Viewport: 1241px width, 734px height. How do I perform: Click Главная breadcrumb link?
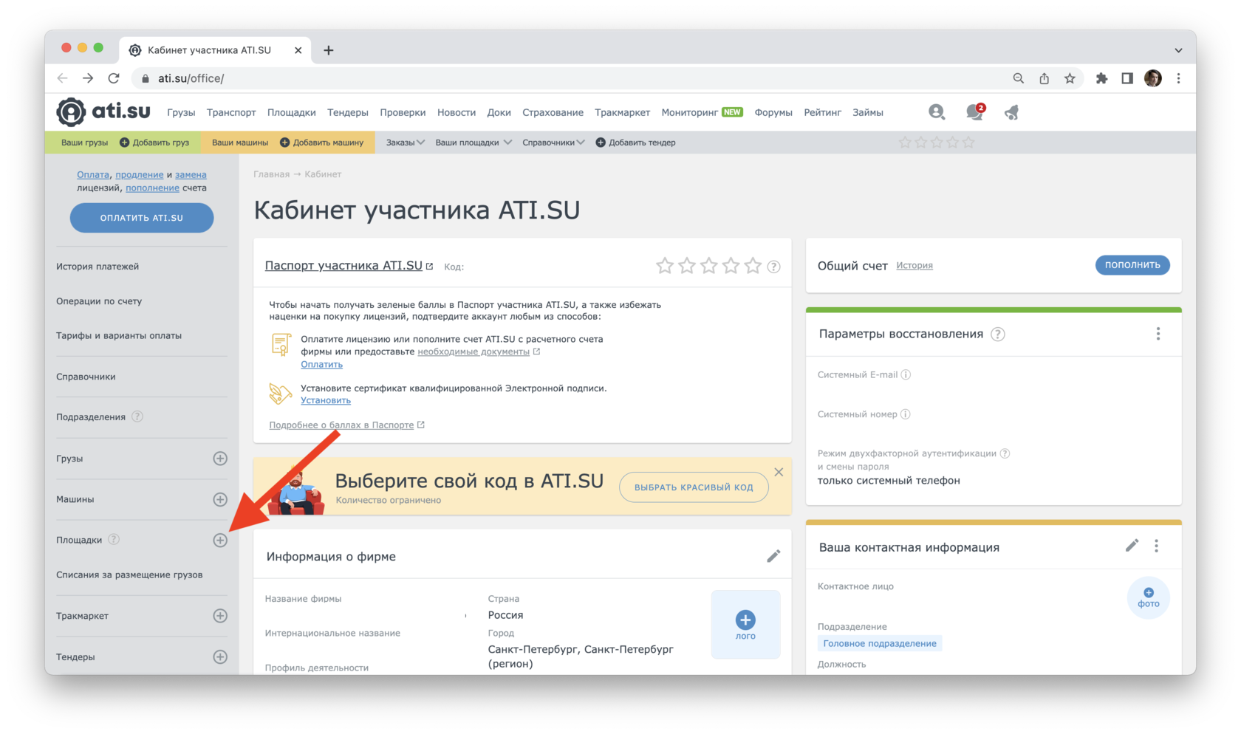coord(272,174)
